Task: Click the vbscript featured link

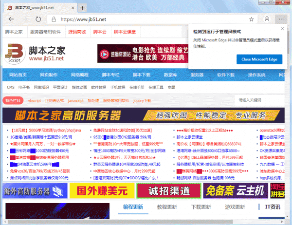Action: [x=35, y=101]
